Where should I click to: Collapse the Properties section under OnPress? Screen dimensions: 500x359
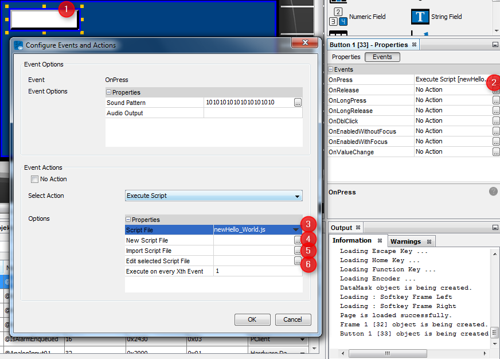pos(109,92)
